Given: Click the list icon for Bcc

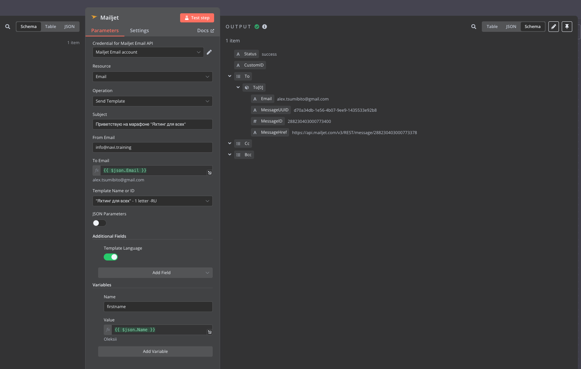Looking at the screenshot, I should tap(238, 155).
